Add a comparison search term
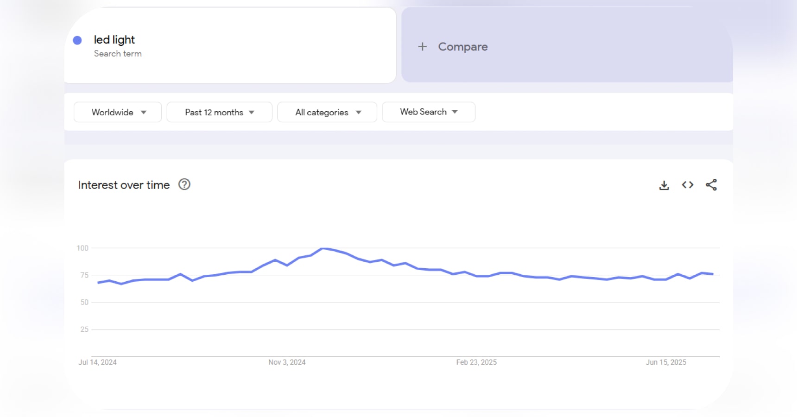The width and height of the screenshot is (797, 417). point(462,47)
